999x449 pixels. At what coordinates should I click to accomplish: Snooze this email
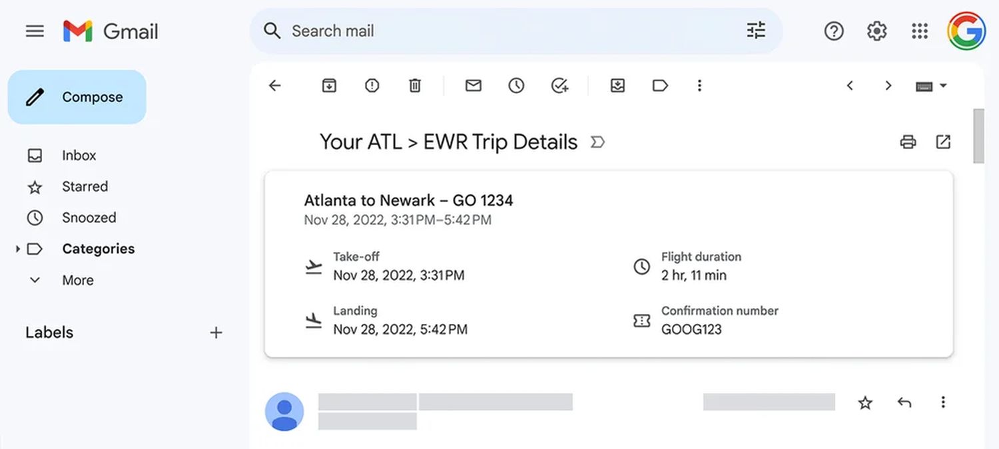point(516,85)
